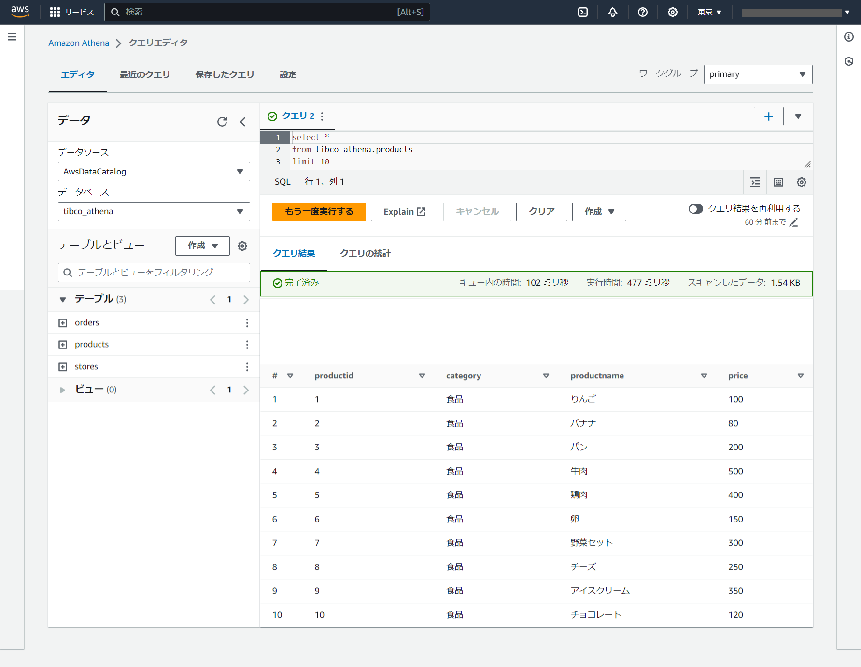Open the データベース tibco_athena dropdown
Image resolution: width=861 pixels, height=667 pixels.
point(154,212)
